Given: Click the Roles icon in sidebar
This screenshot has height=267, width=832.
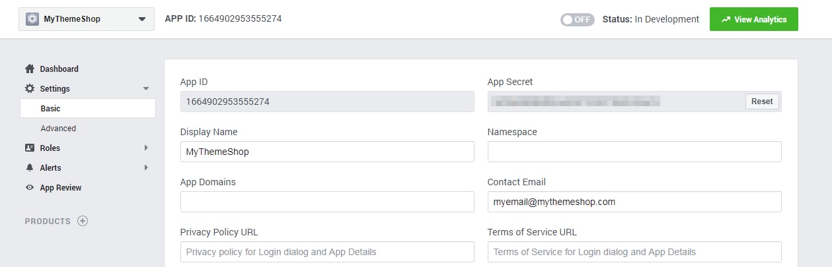Looking at the screenshot, I should coord(29,148).
